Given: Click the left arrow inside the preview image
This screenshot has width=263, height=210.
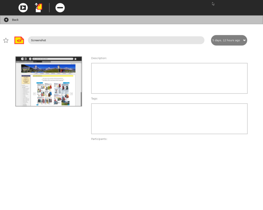Looking at the screenshot, I should pyautogui.click(x=35, y=94).
